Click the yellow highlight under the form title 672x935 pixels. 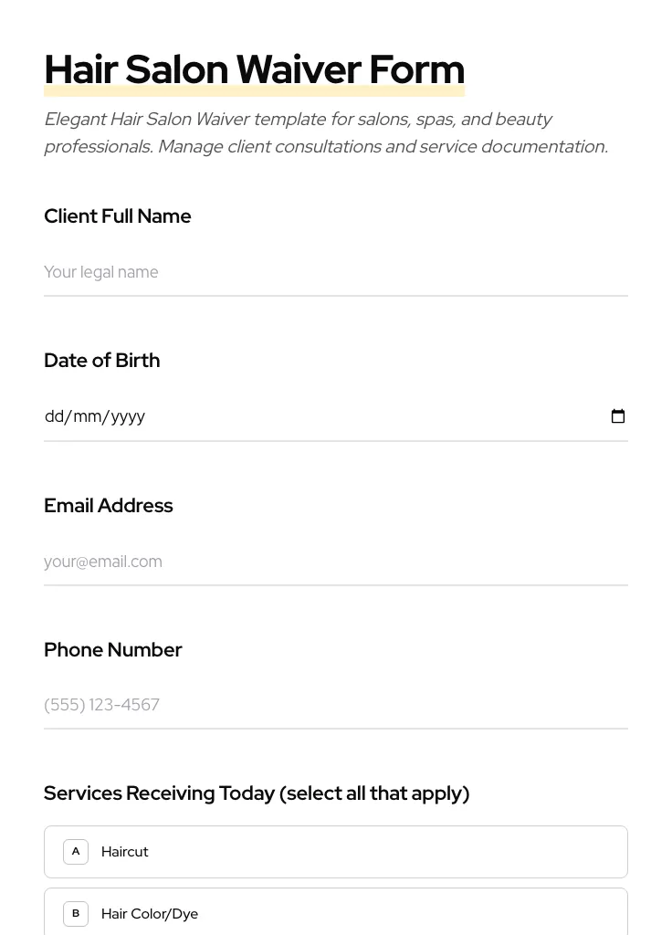pyautogui.click(x=254, y=91)
